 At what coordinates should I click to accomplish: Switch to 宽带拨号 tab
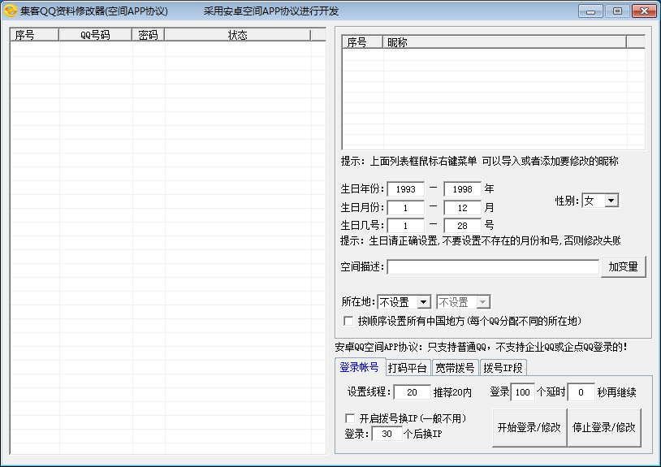(x=456, y=368)
